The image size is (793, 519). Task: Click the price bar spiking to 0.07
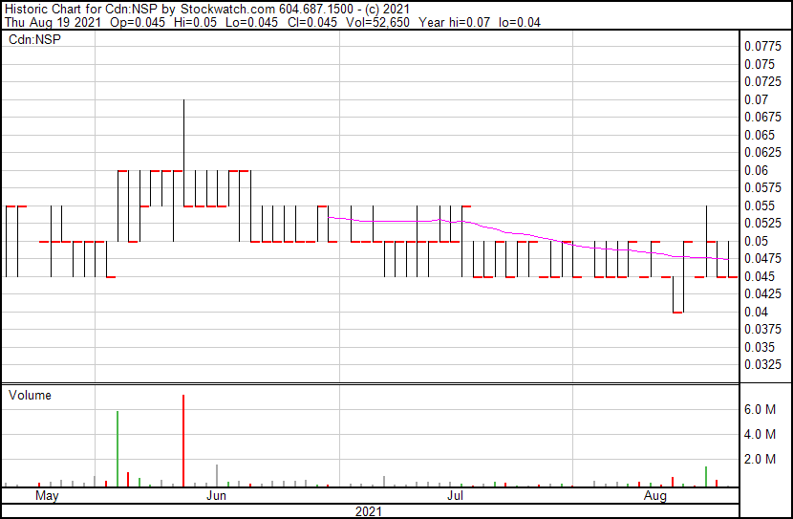pyautogui.click(x=183, y=152)
